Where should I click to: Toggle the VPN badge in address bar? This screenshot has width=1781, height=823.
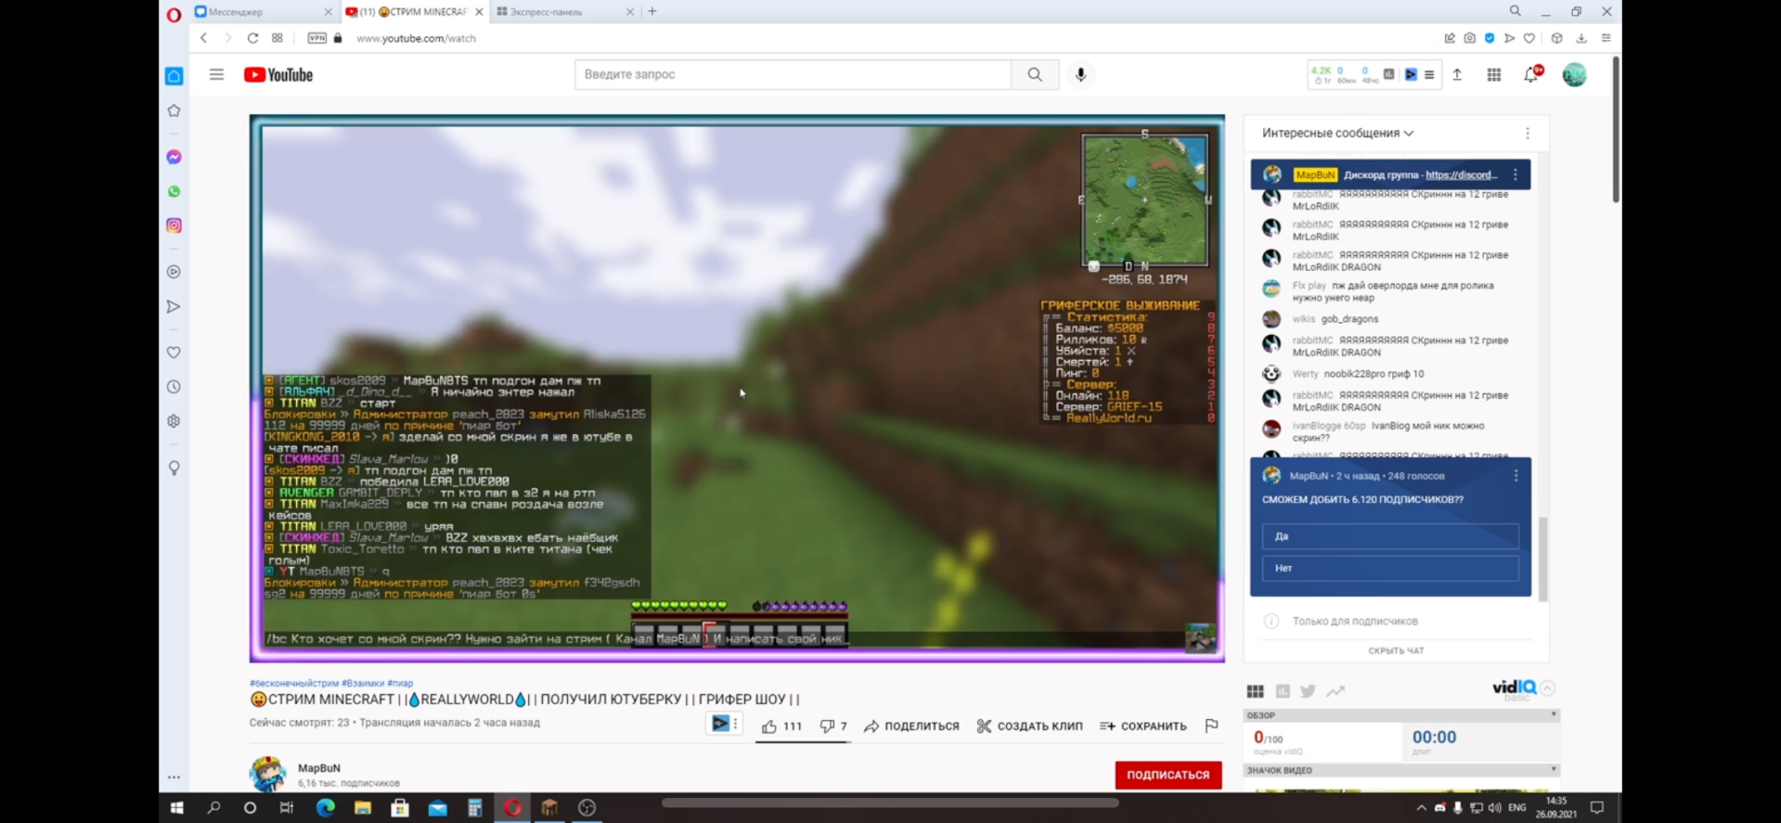(x=317, y=38)
